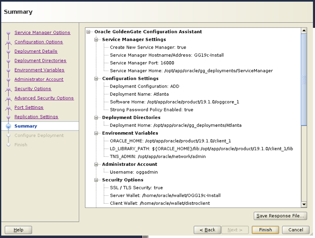Select the Oracle GoldenGate Configuration Assistant heading
This screenshot has width=315, height=238.
148,32
